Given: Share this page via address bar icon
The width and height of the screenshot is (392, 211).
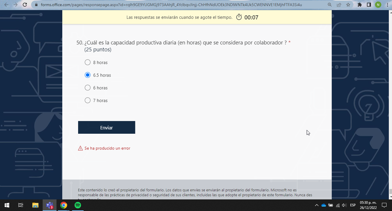Looking at the screenshot, I should pyautogui.click(x=339, y=5).
